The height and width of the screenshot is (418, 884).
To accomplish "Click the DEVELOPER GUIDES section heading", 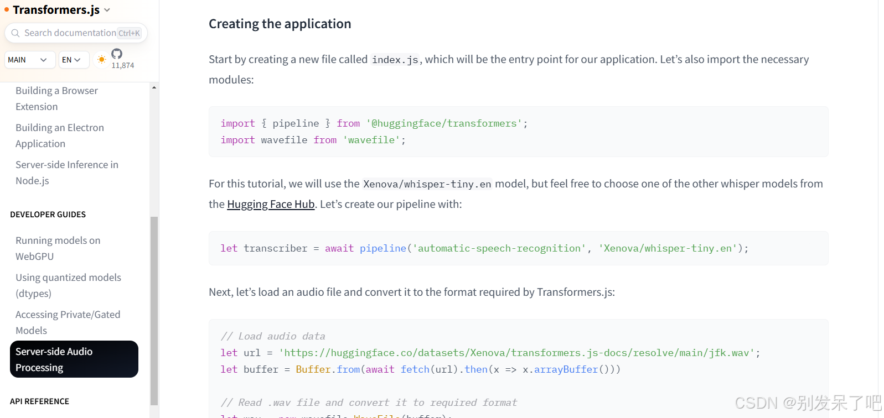I will click(48, 215).
